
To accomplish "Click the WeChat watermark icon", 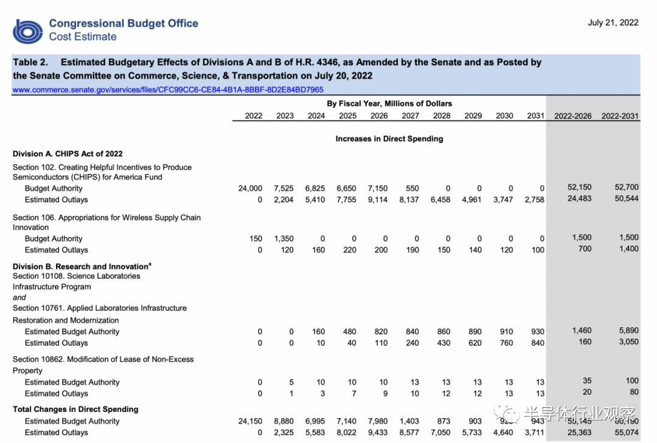I will (x=507, y=414).
